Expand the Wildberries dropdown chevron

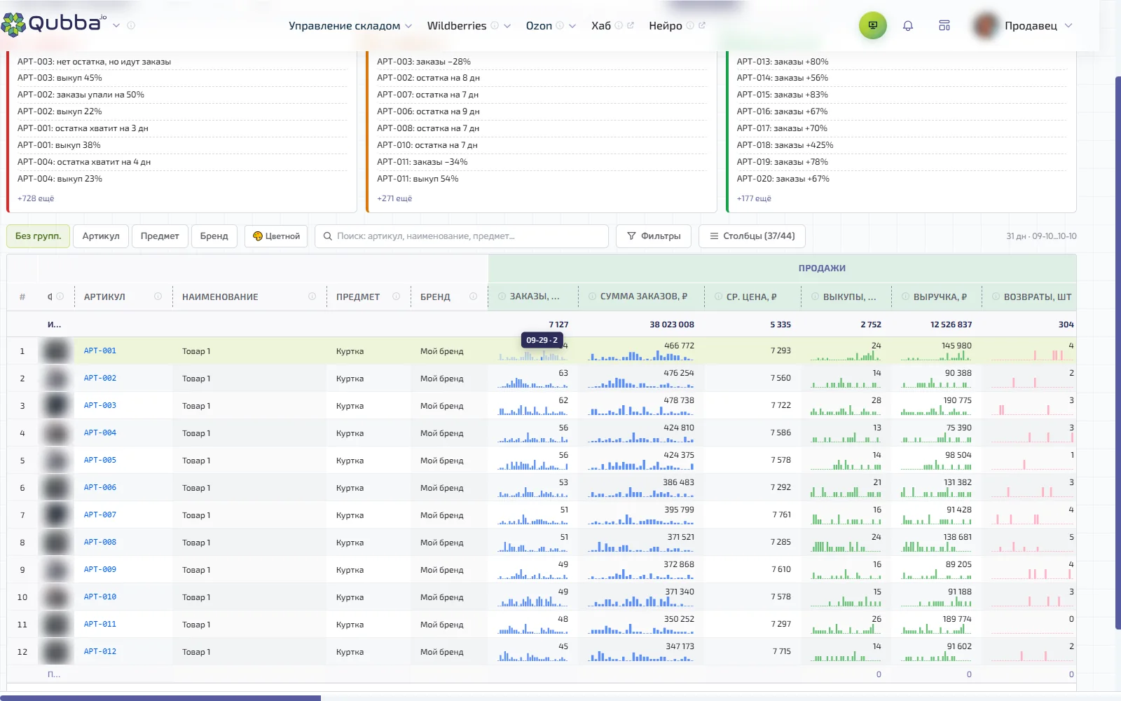click(507, 26)
